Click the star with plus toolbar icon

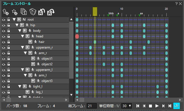click(x=15, y=12)
